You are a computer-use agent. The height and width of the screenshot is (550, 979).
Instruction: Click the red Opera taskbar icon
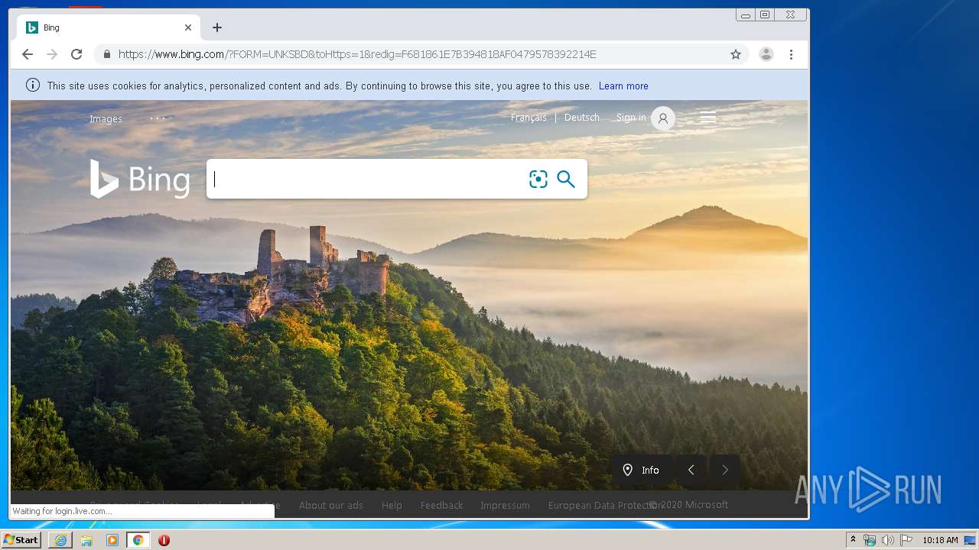(164, 540)
